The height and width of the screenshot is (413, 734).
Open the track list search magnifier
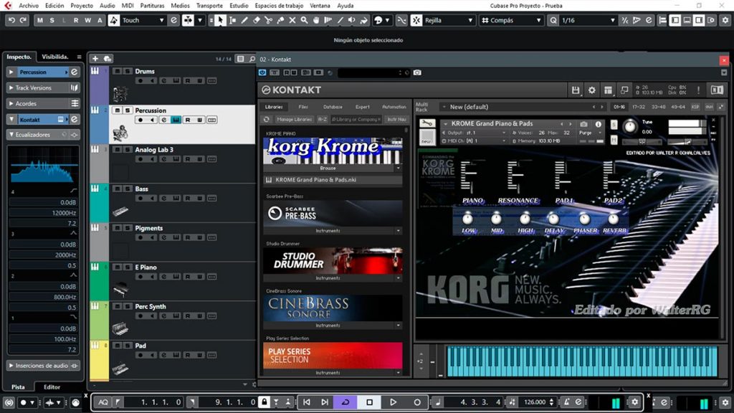[x=252, y=59]
